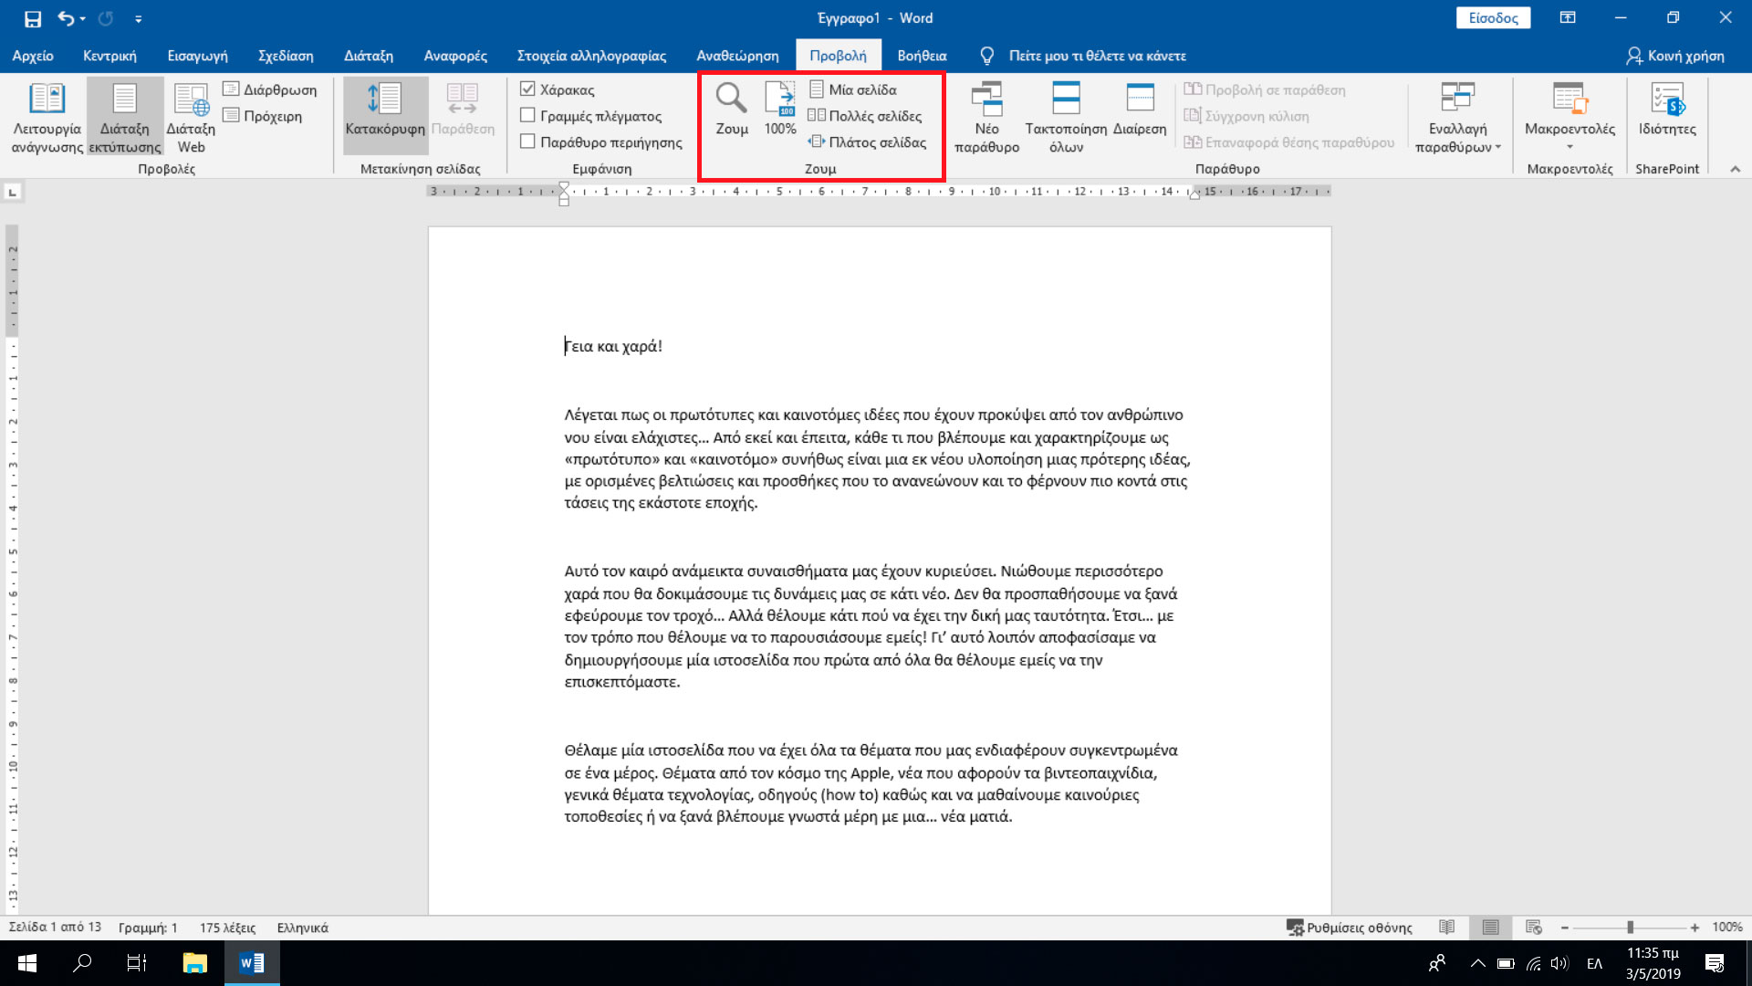Switch to Πρόχειρη draft view
1752x986 pixels.
click(x=263, y=116)
